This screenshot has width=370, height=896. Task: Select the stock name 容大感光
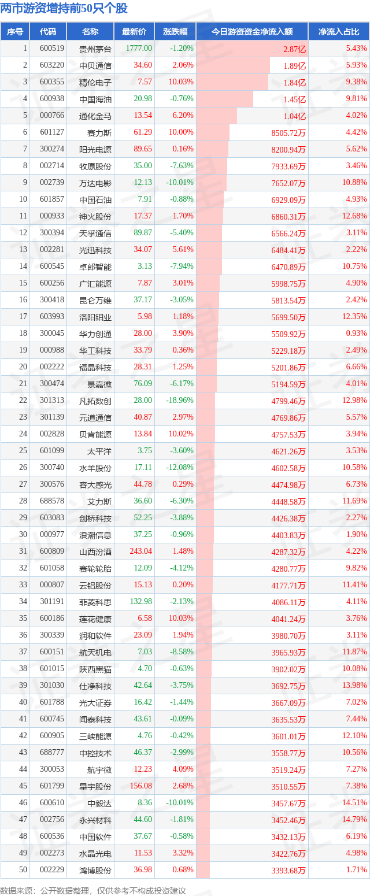[96, 484]
